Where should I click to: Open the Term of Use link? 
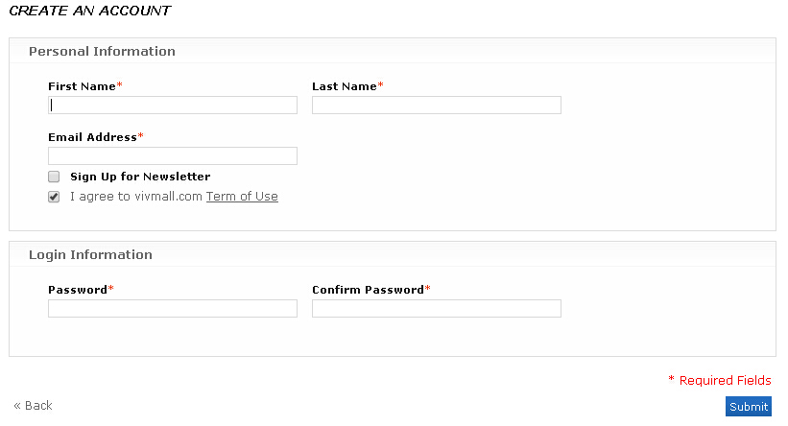(242, 197)
